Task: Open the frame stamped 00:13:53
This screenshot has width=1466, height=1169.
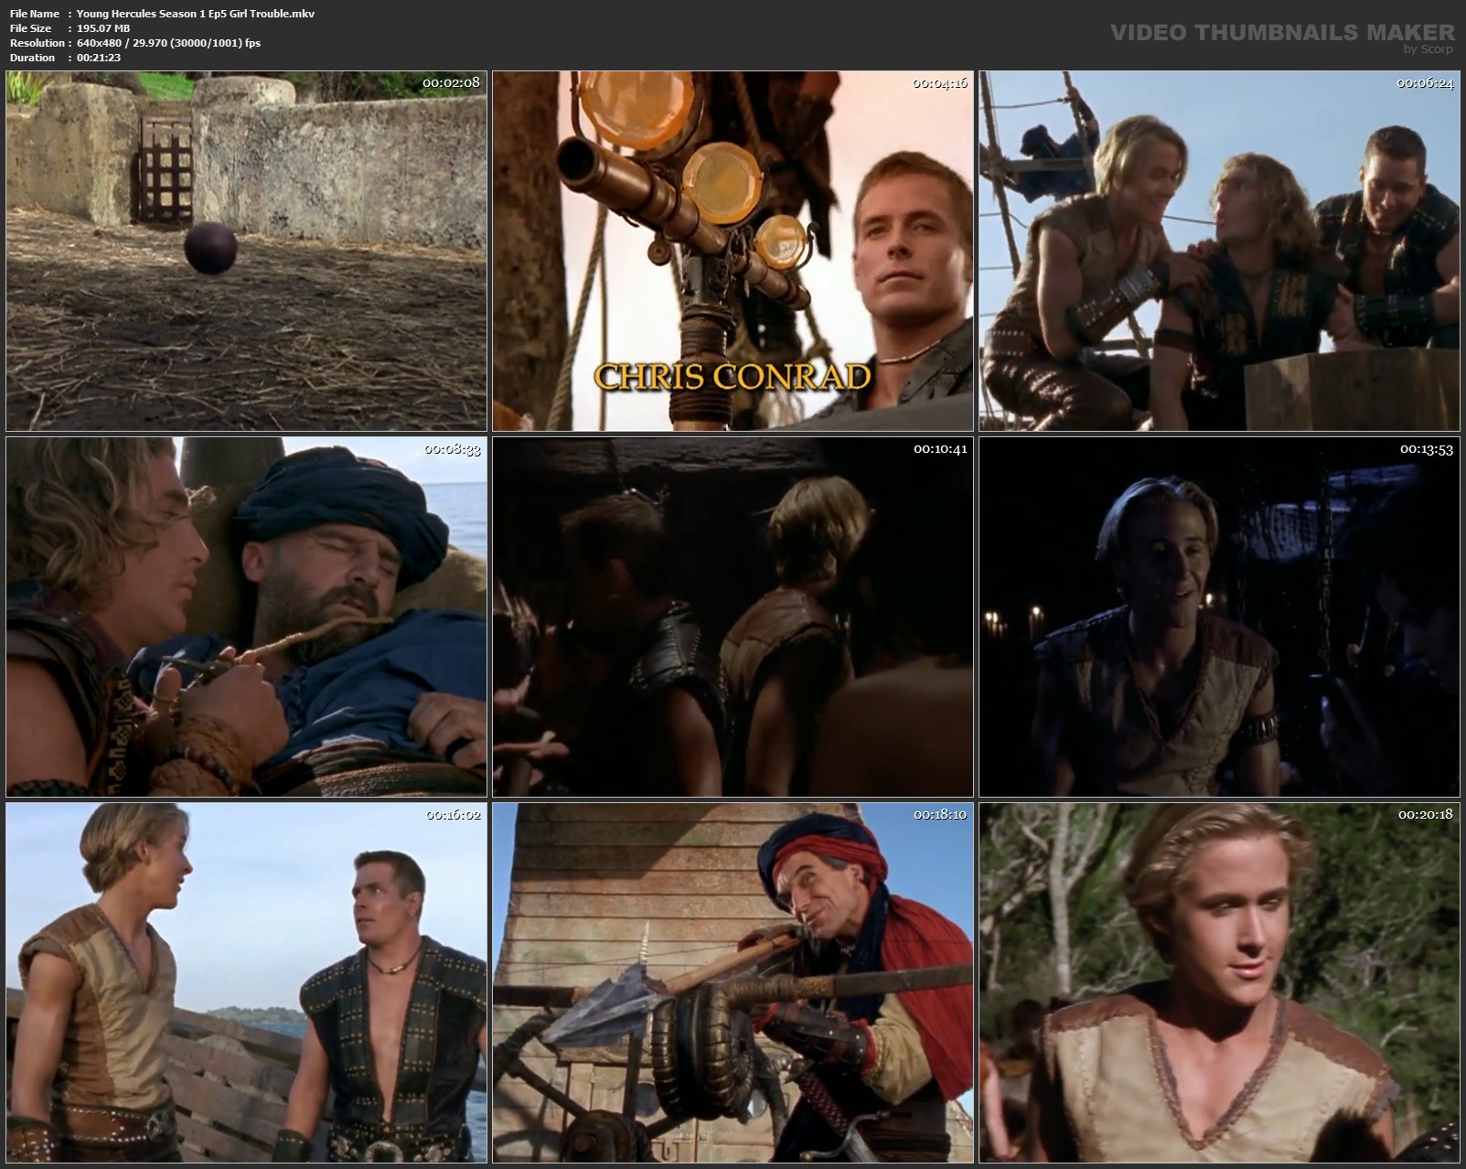Action: [1219, 617]
